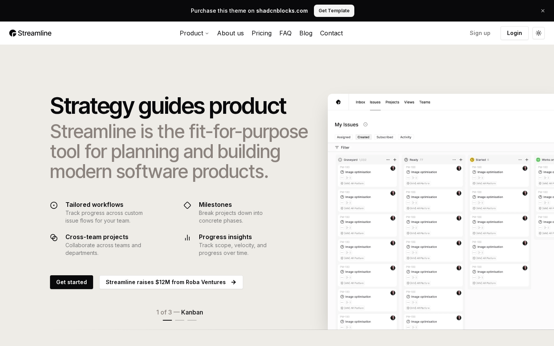The height and width of the screenshot is (346, 554).
Task: Choose the Assigned filter tab in preview
Action: 344,137
